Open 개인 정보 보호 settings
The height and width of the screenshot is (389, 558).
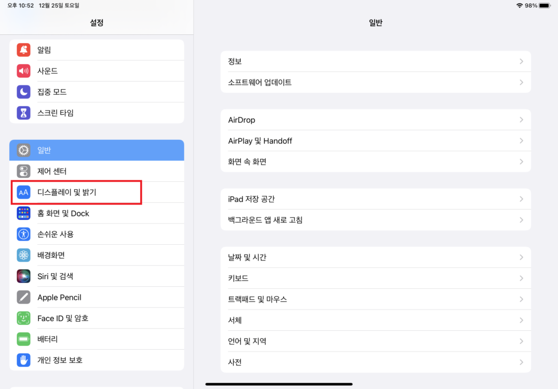pos(97,360)
